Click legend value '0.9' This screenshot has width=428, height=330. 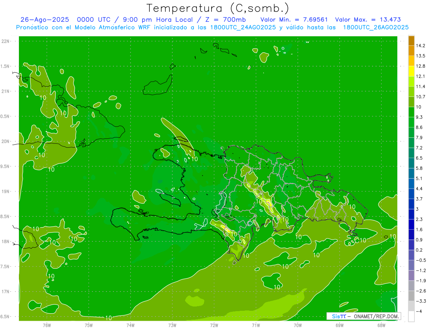pos(419,240)
